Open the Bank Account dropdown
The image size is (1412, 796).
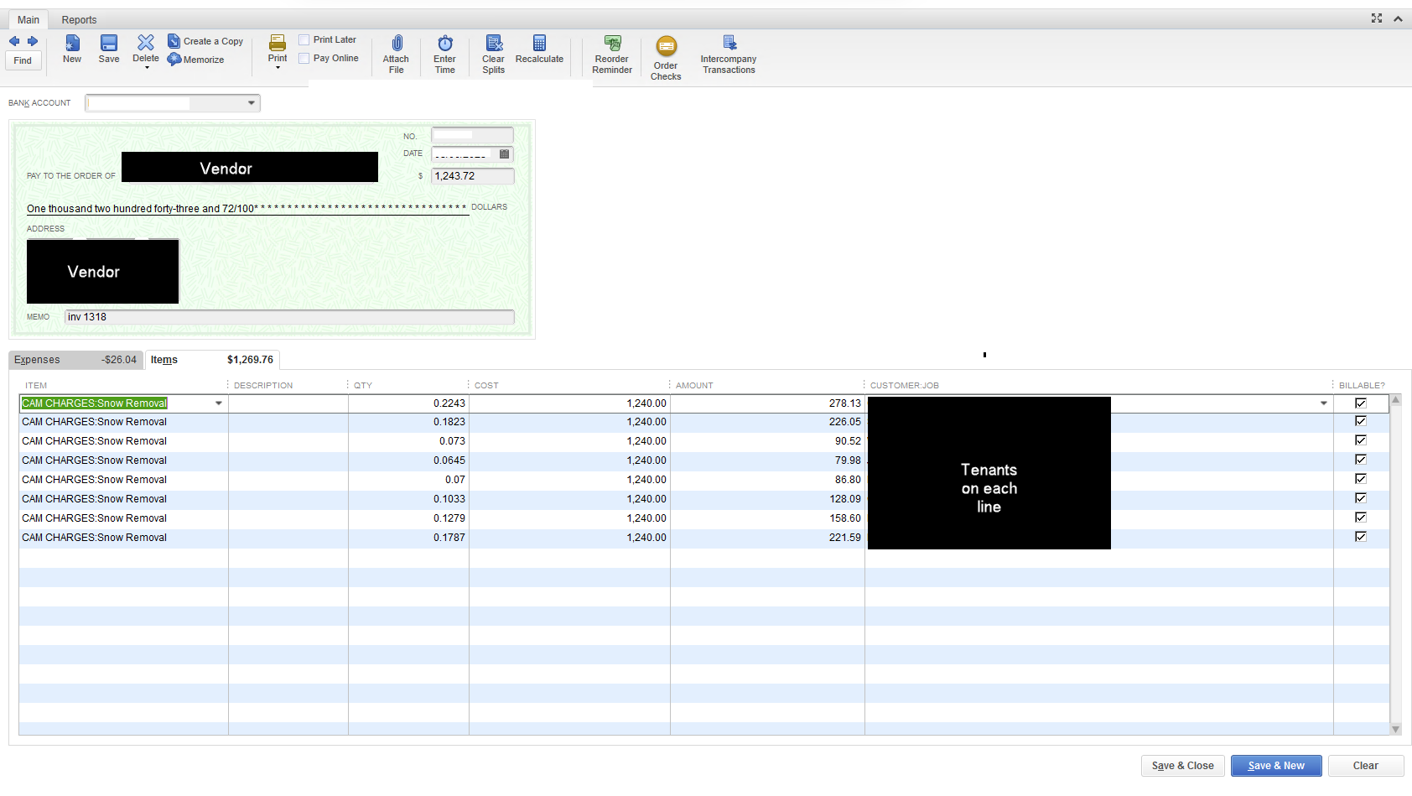pyautogui.click(x=251, y=102)
